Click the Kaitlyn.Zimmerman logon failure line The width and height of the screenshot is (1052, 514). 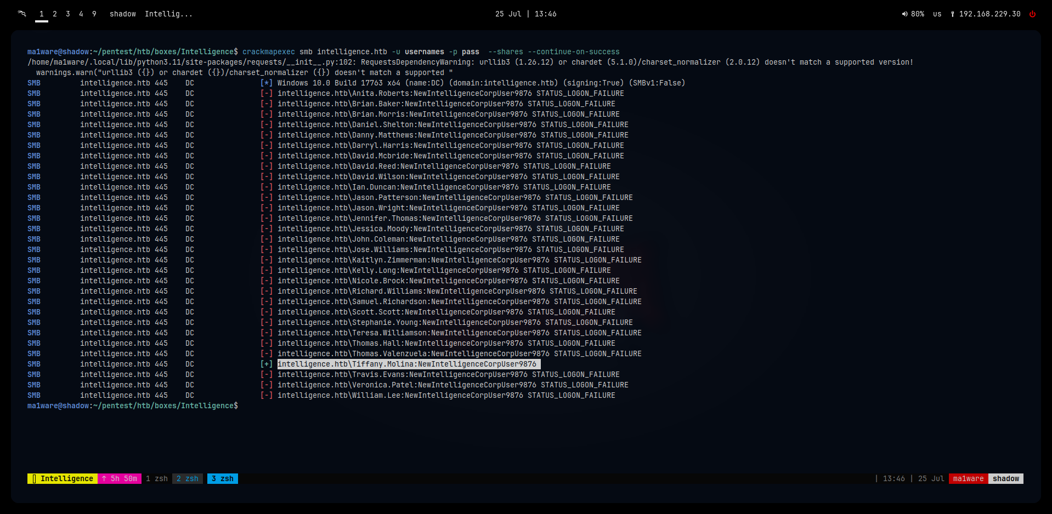coord(460,260)
